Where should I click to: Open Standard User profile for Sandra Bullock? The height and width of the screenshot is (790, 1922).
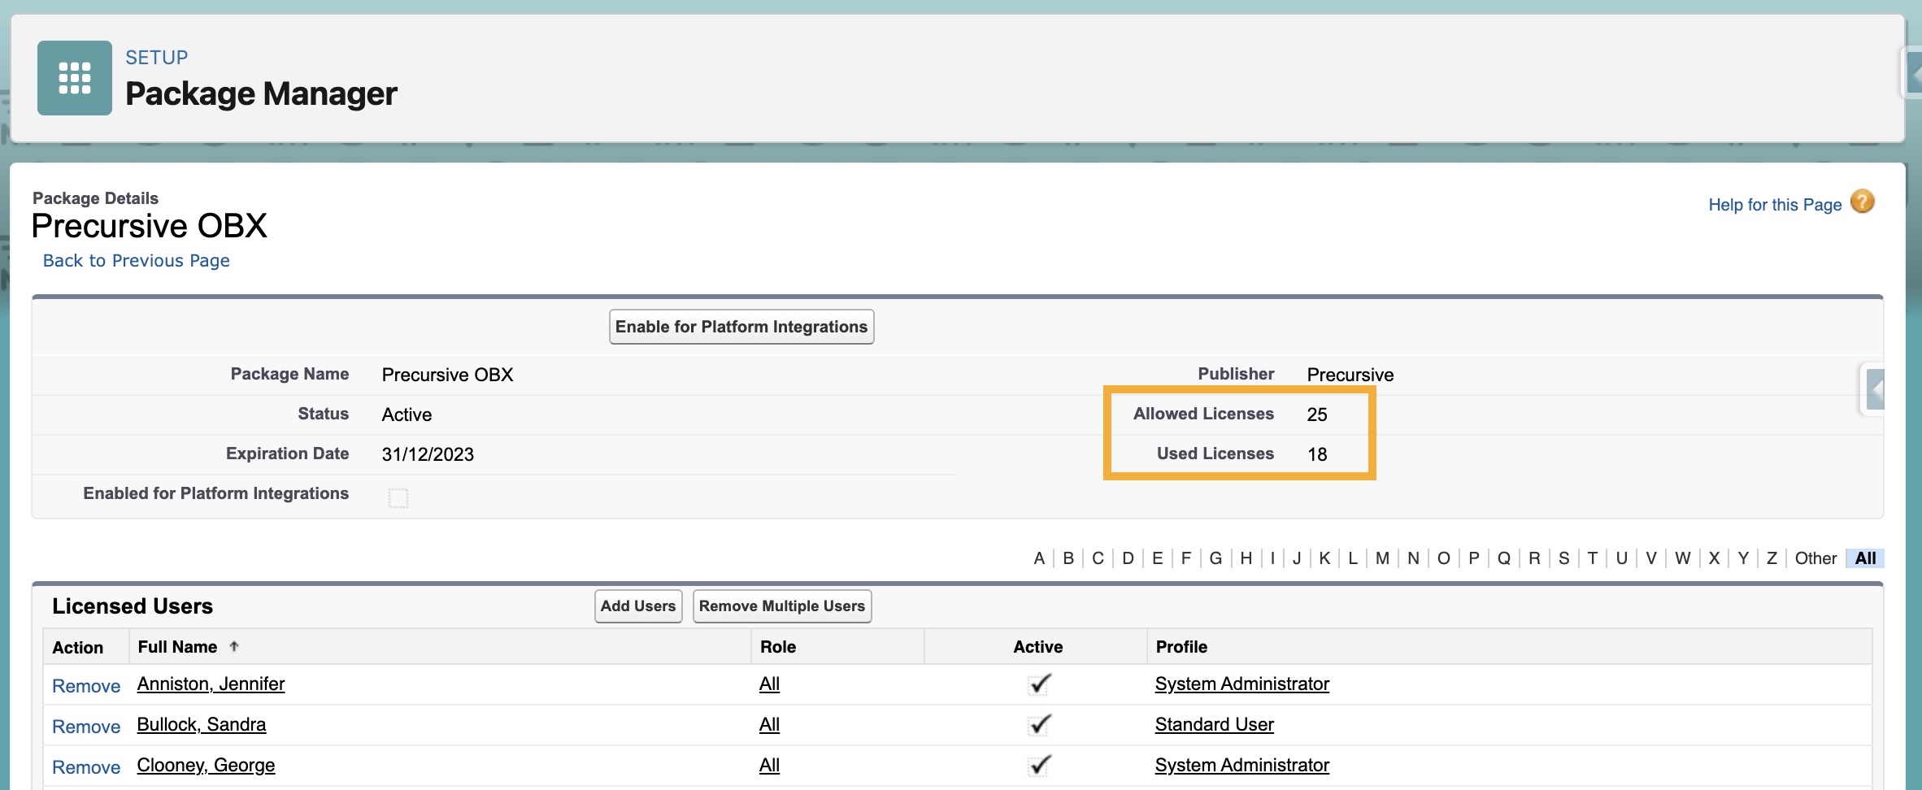(1214, 725)
